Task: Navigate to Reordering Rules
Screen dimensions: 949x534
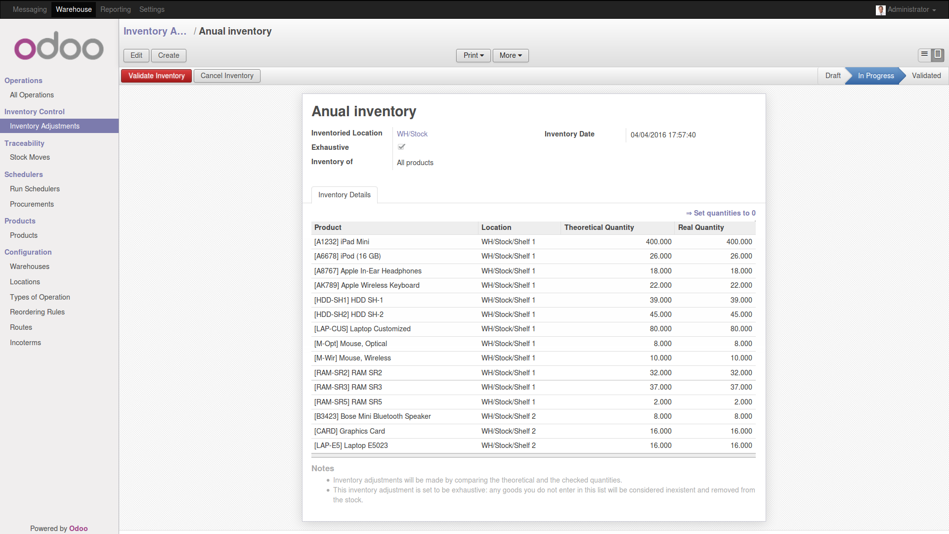Action: 37,312
